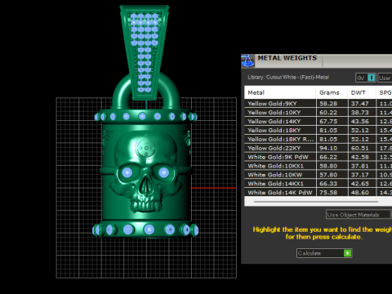
Task: Click the 43.56 DWT value
Action: tap(359, 122)
